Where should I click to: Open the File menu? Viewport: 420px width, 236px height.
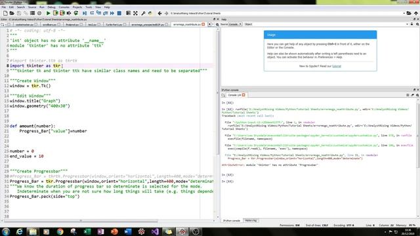3,7
